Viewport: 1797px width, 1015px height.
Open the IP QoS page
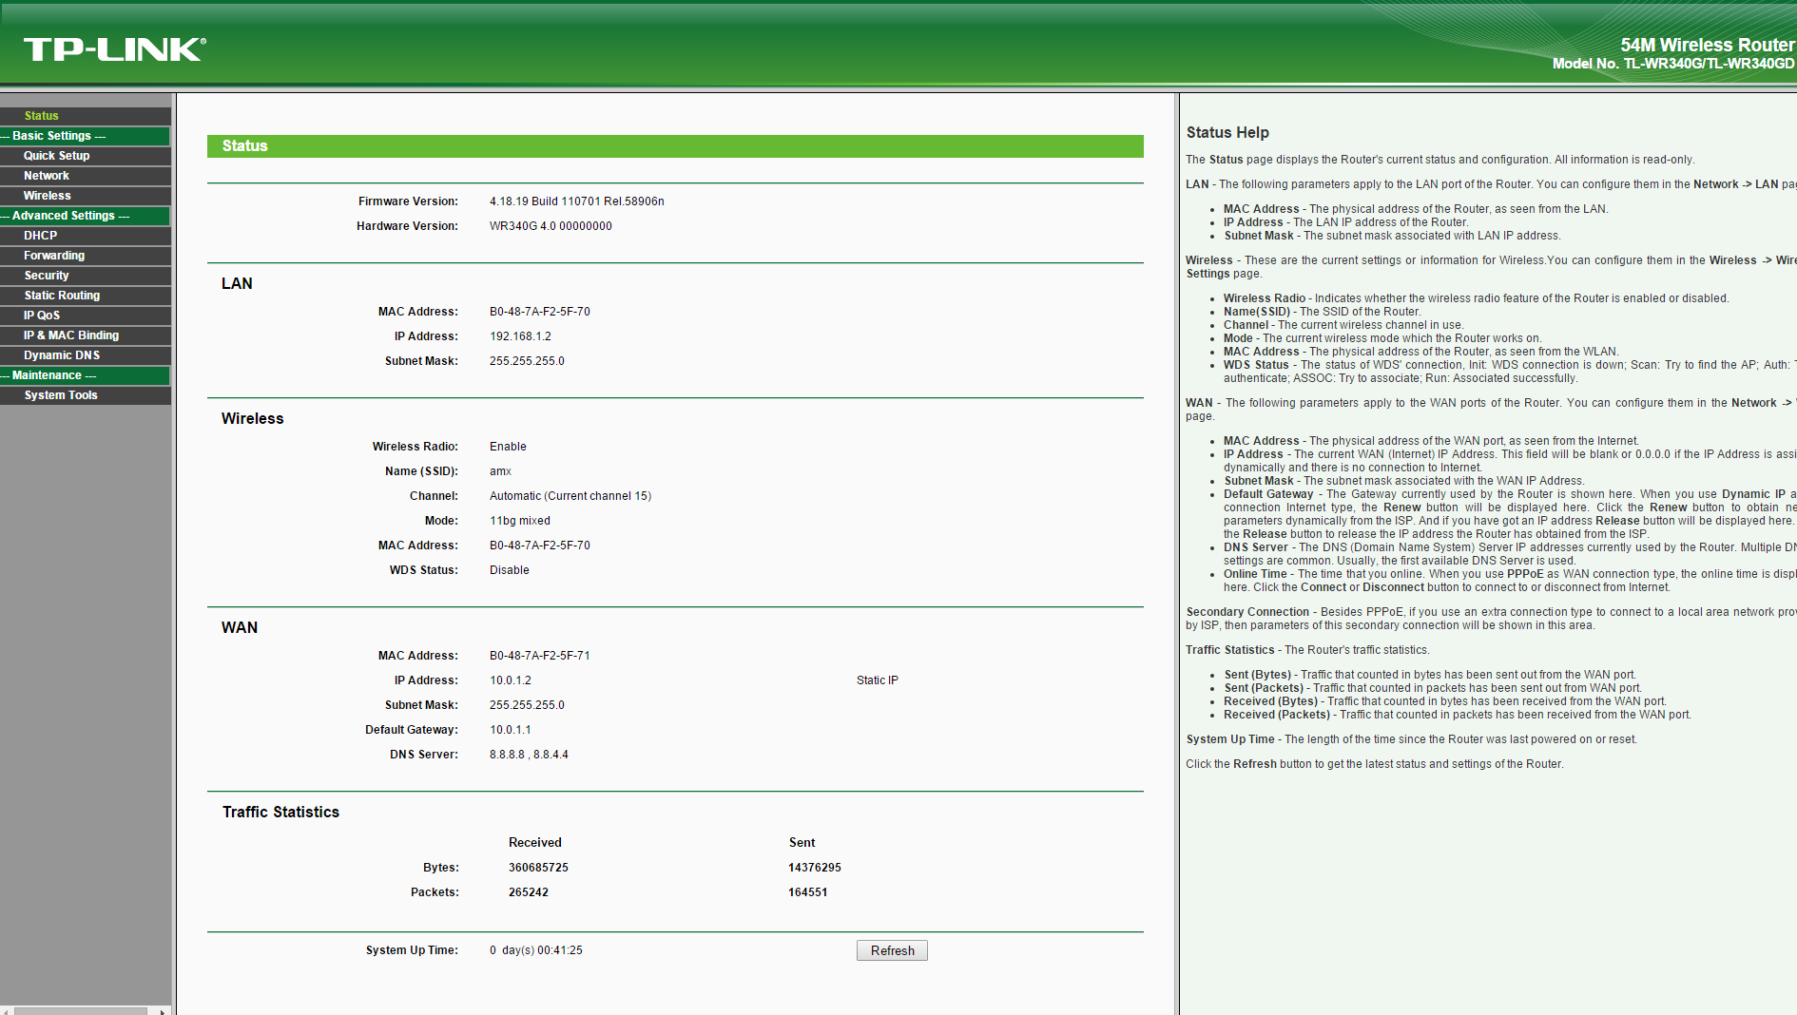pos(42,316)
